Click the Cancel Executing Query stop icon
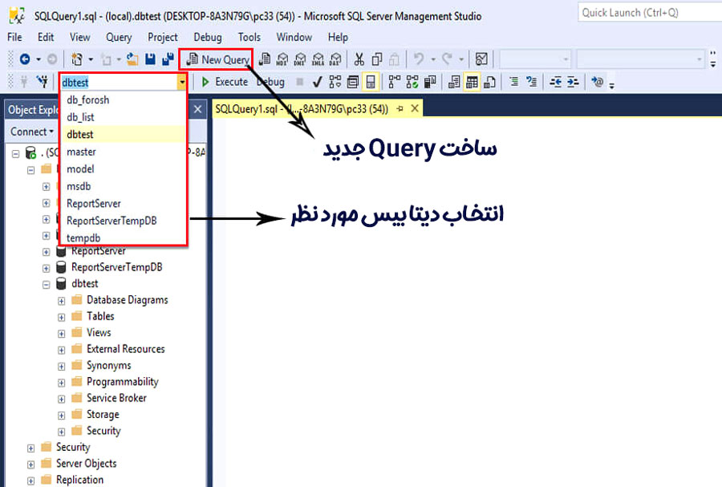Screen dimensions: 722x487 300,82
